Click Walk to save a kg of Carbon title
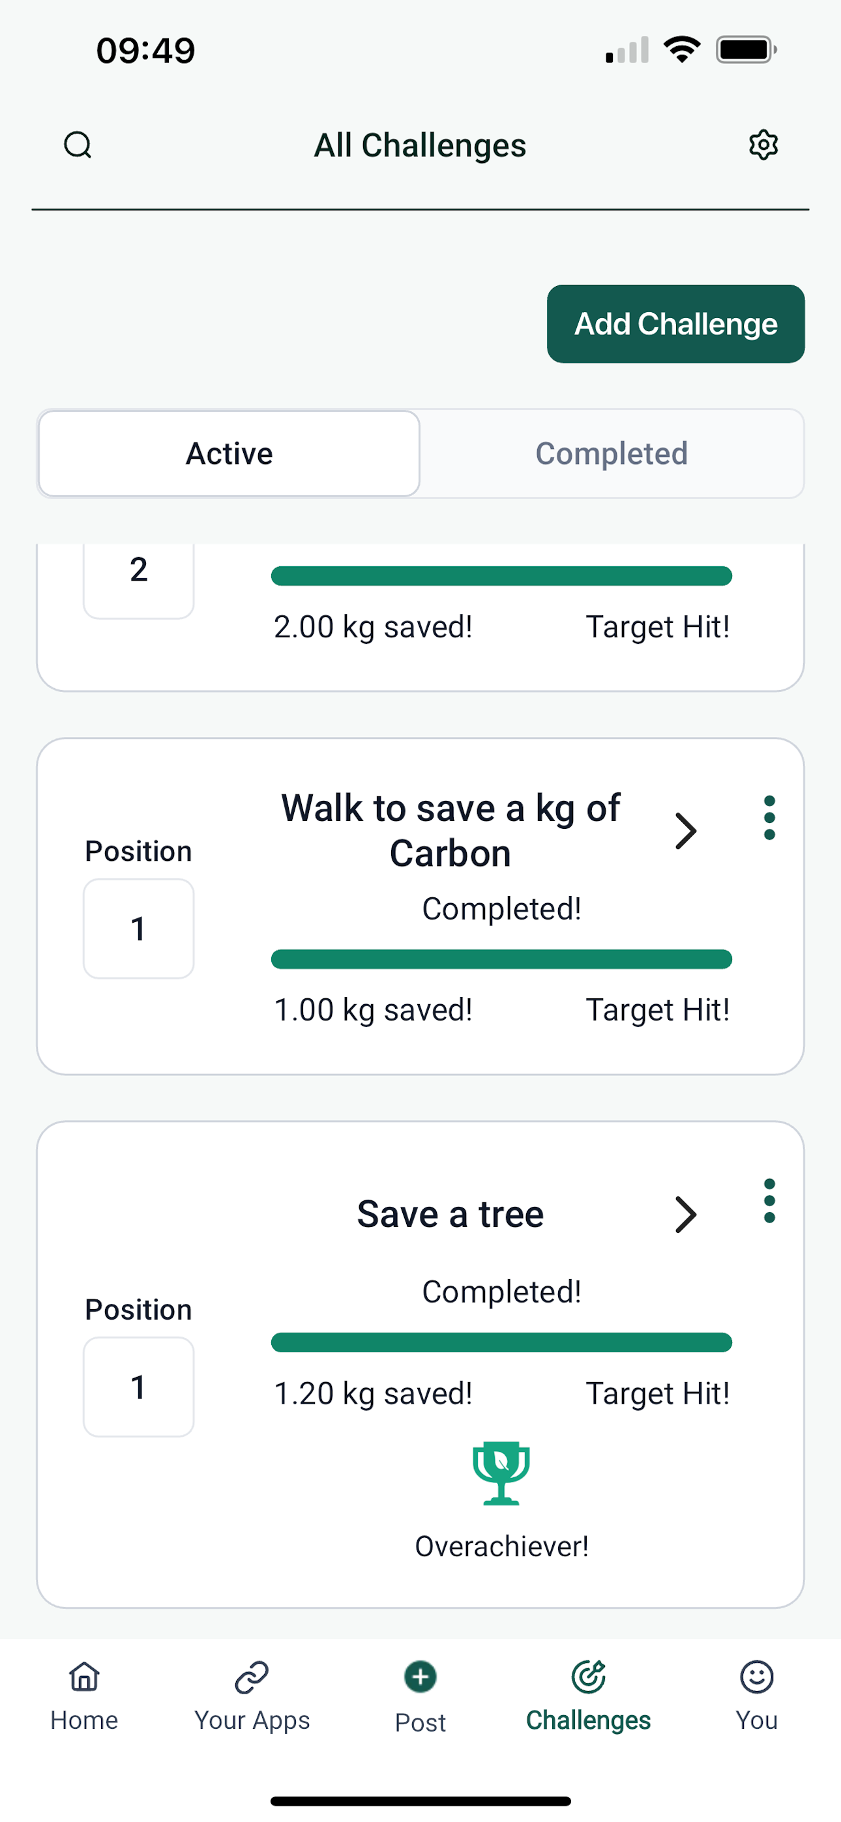Image resolution: width=841 pixels, height=1822 pixels. [450, 830]
